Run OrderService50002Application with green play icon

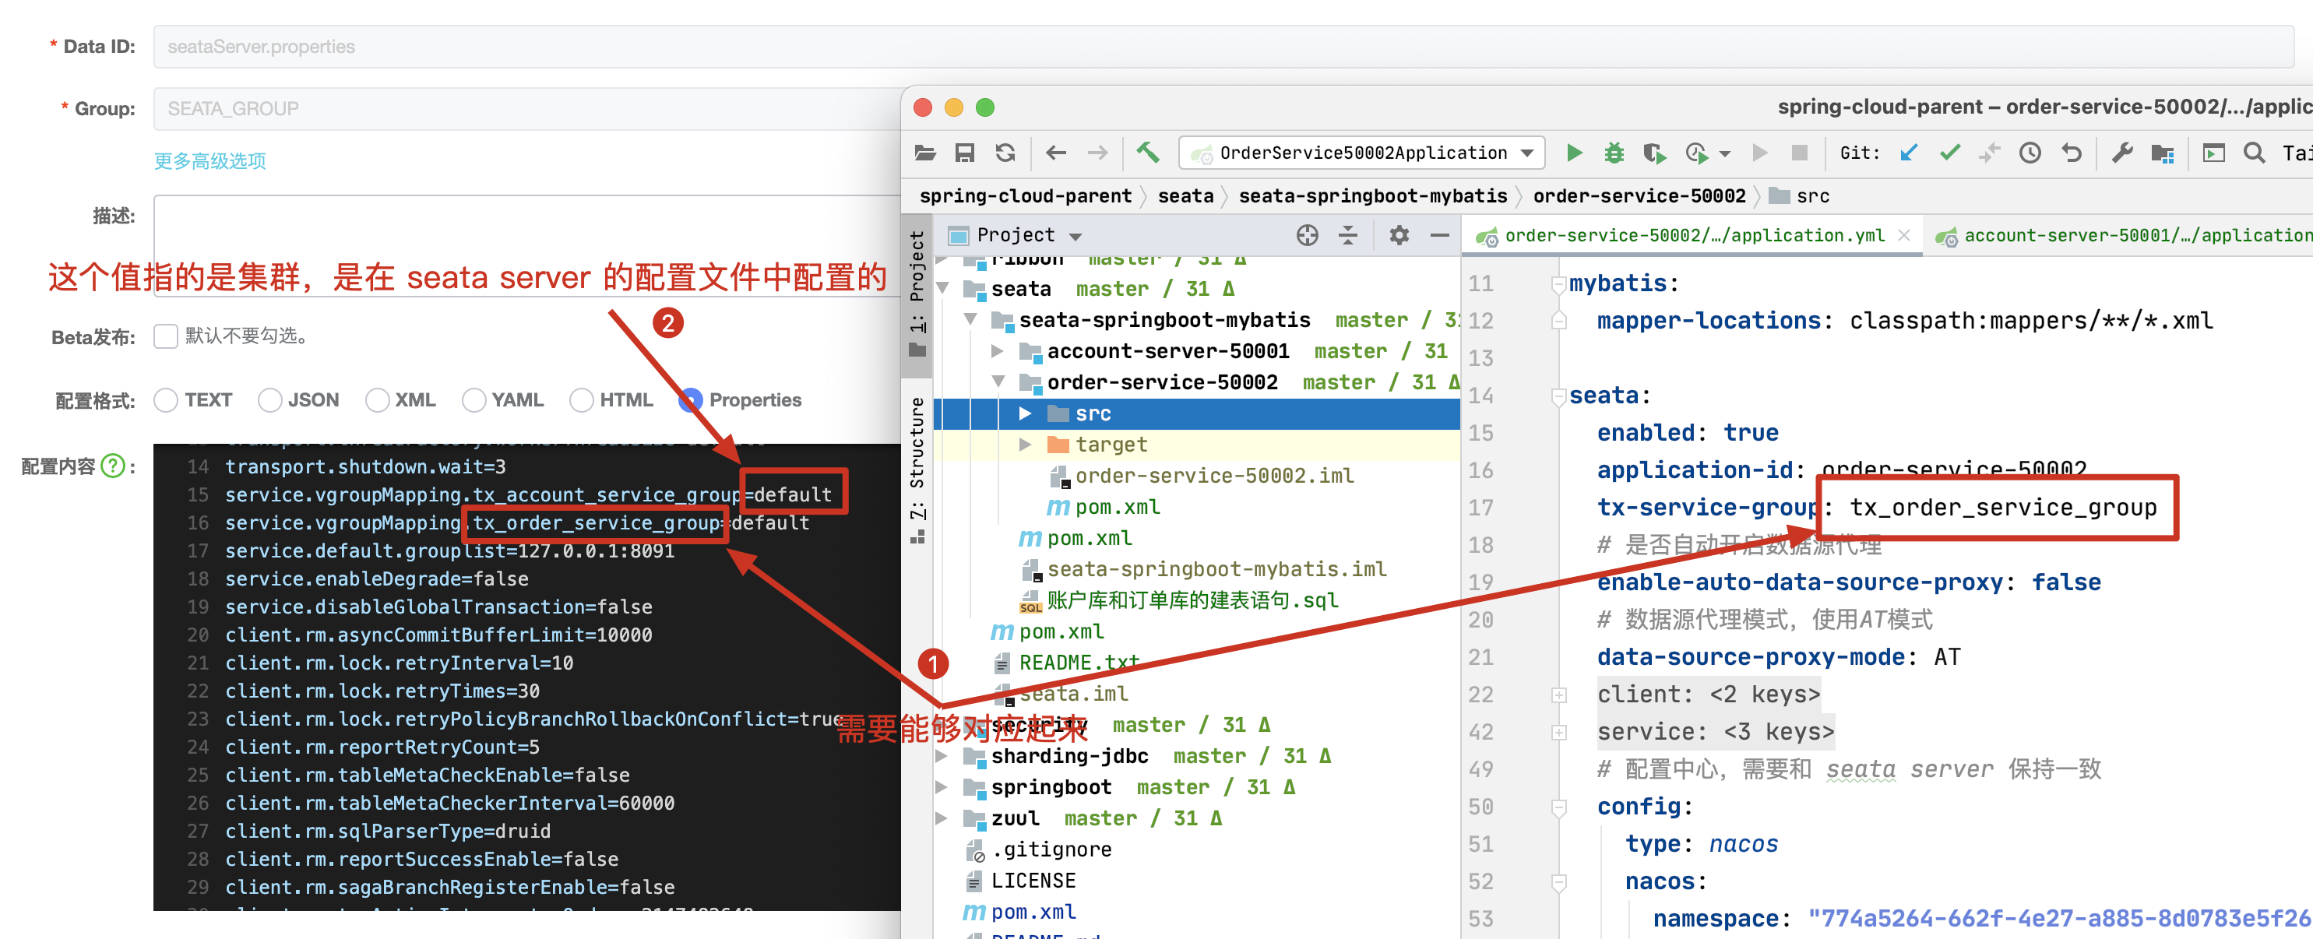coord(1574,153)
